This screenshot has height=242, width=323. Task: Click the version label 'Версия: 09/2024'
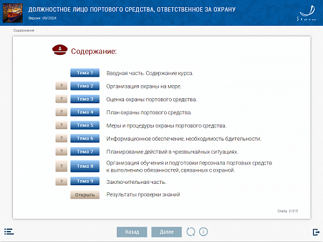[42, 18]
